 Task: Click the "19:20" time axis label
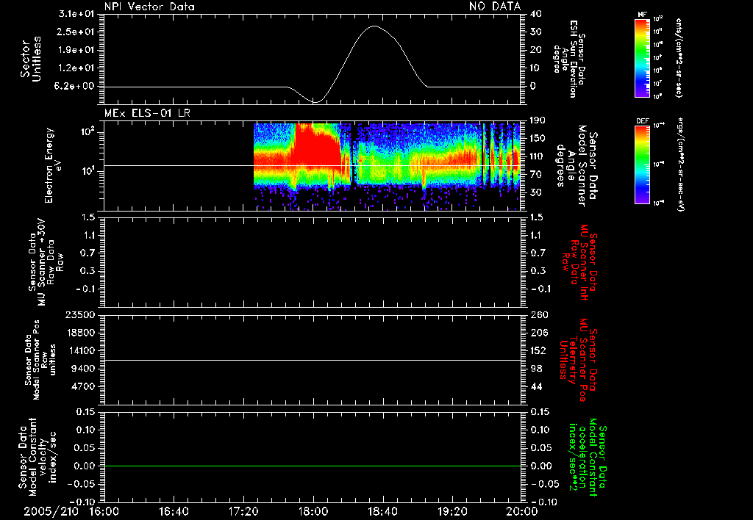pyautogui.click(x=452, y=511)
